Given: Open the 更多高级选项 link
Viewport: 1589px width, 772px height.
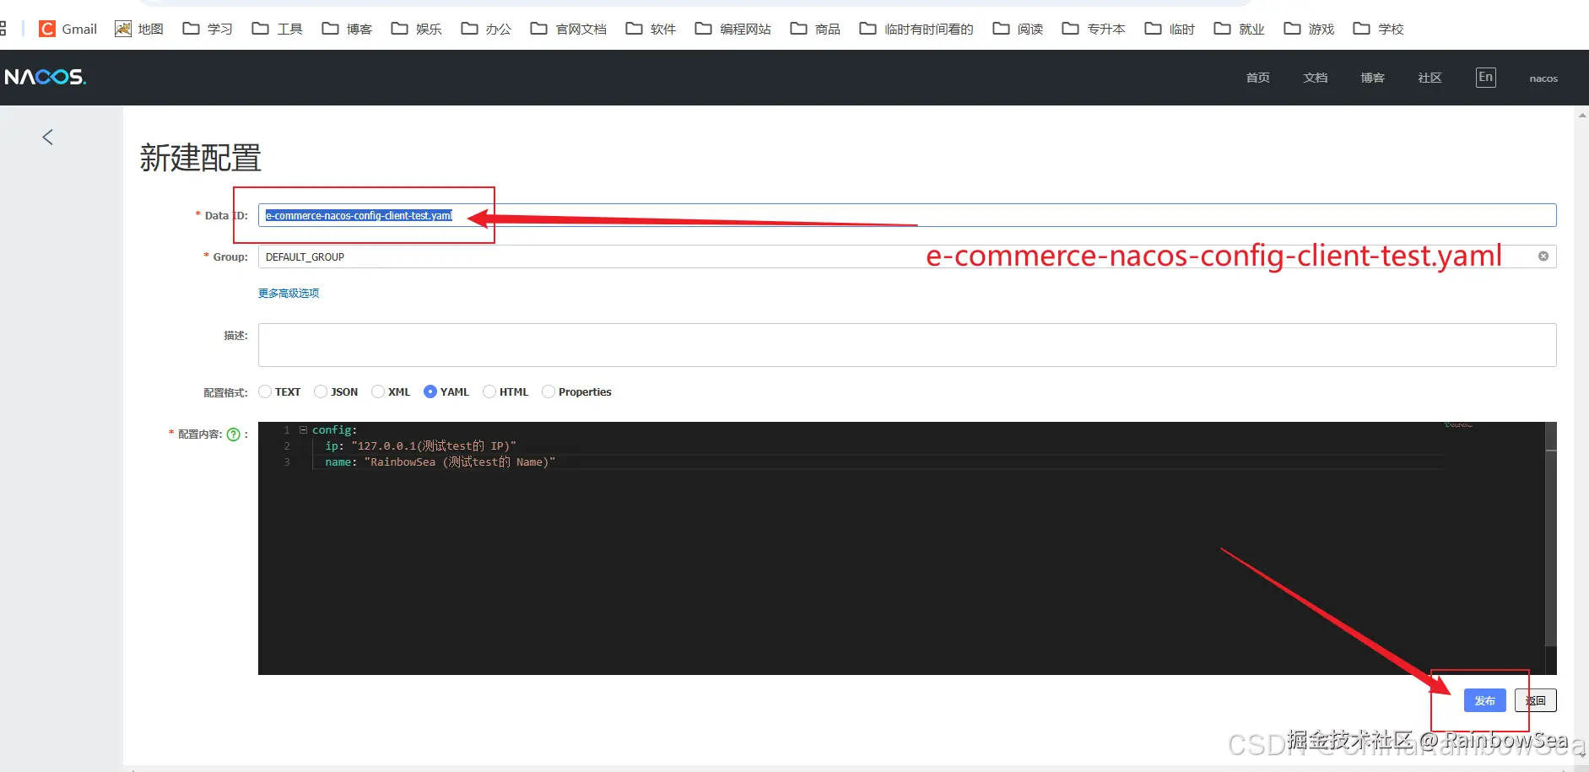Looking at the screenshot, I should point(289,293).
